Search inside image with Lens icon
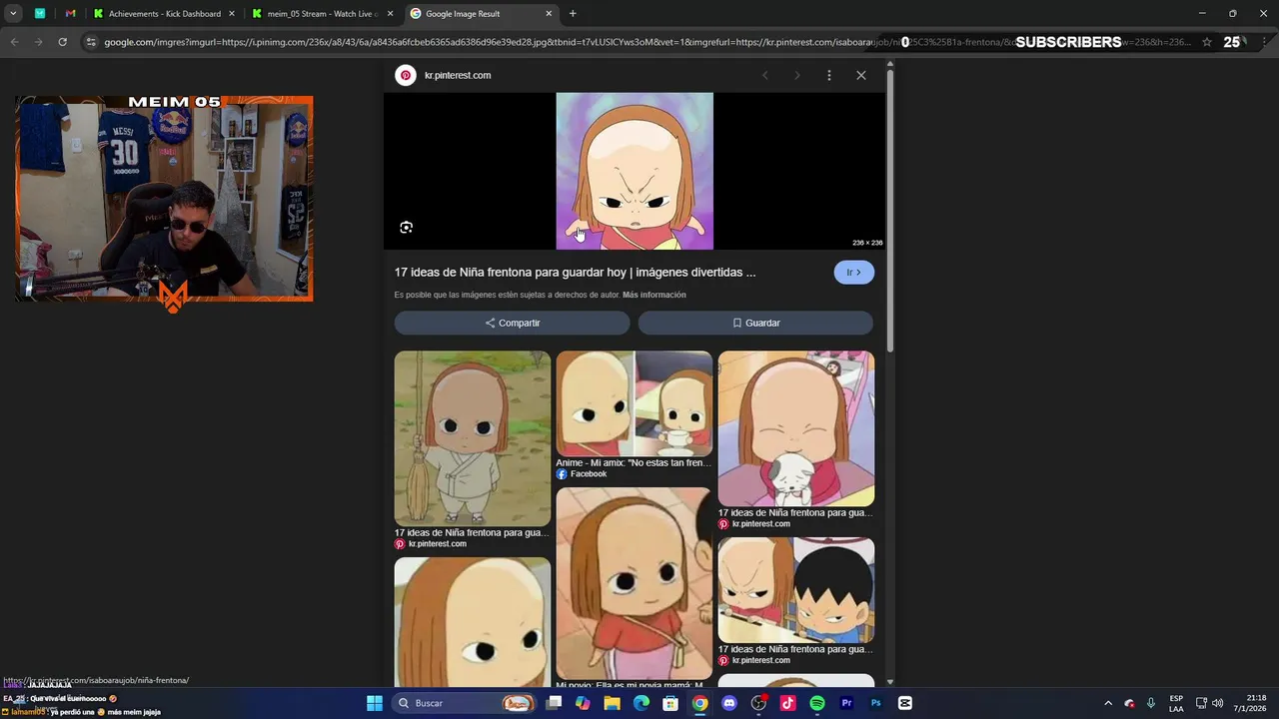This screenshot has height=719, width=1279. (x=406, y=228)
